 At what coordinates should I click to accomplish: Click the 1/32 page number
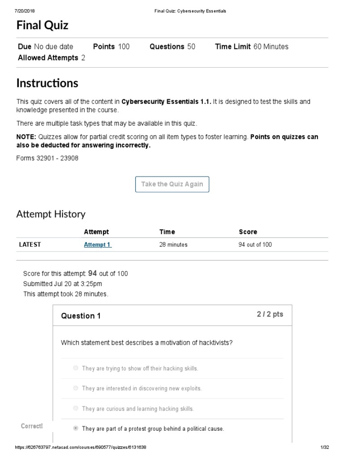[x=325, y=448]
